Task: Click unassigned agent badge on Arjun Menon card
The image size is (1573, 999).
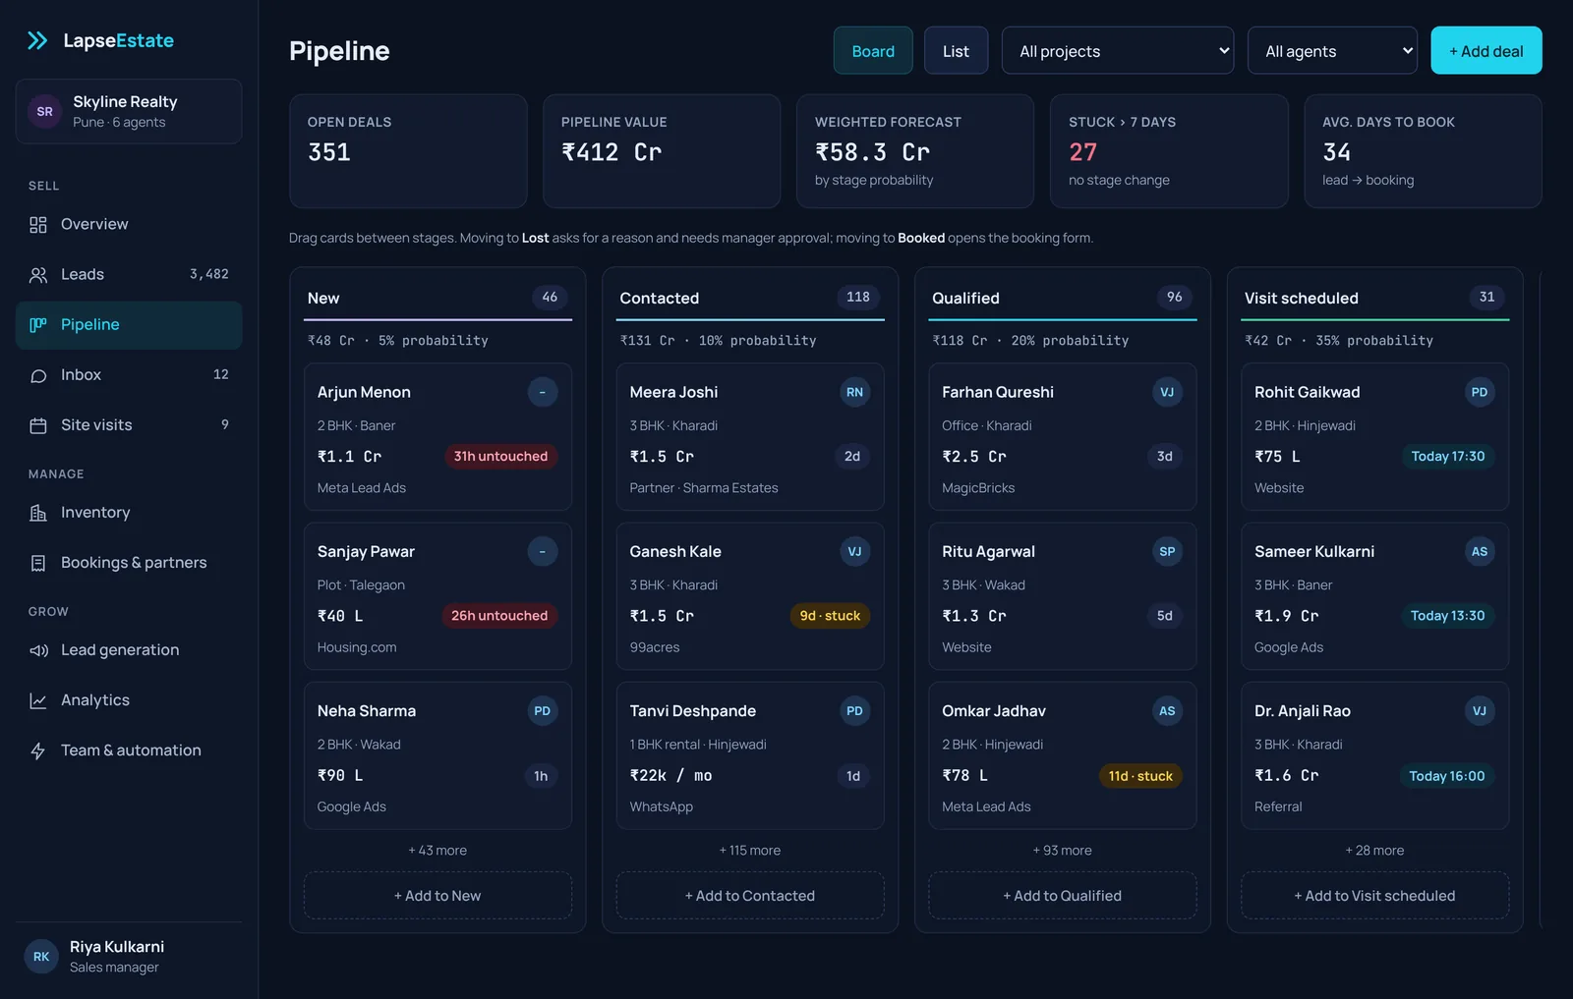Action: coord(542,392)
